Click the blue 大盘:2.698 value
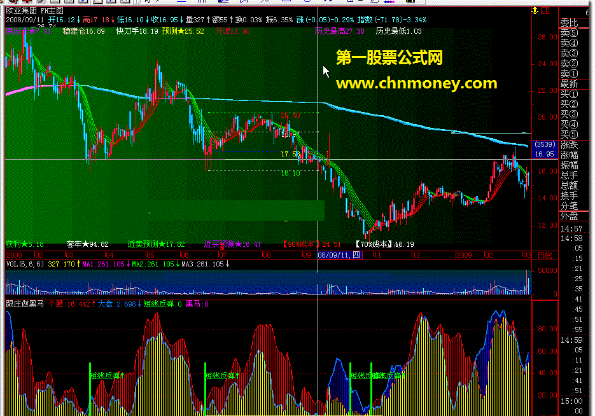Viewport: 595px width, 416px height. coord(117,304)
